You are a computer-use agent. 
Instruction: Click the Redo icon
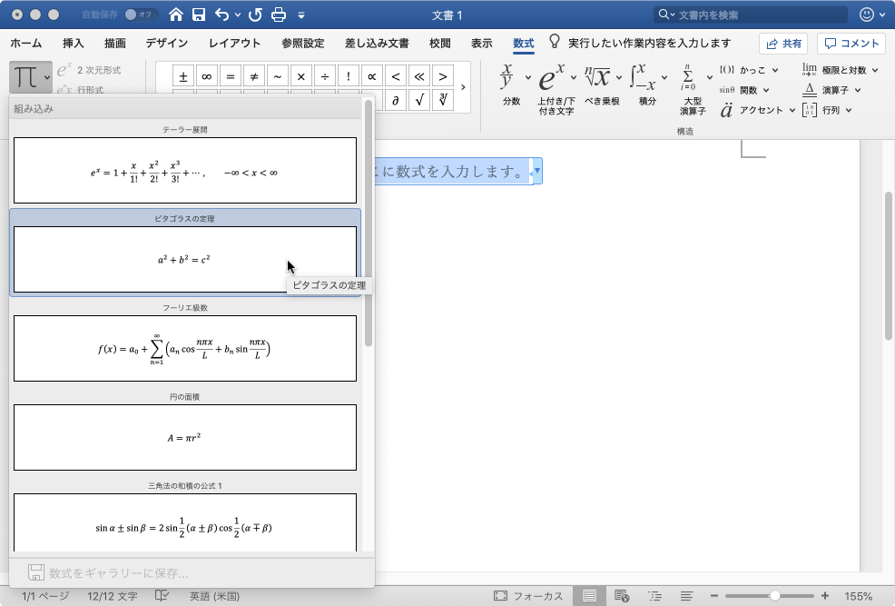click(255, 15)
